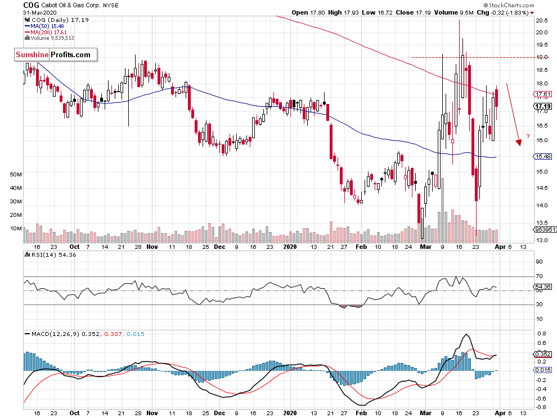Click the MACD(12,26,9) indicator label
The height and width of the screenshot is (418, 557).
(x=55, y=334)
